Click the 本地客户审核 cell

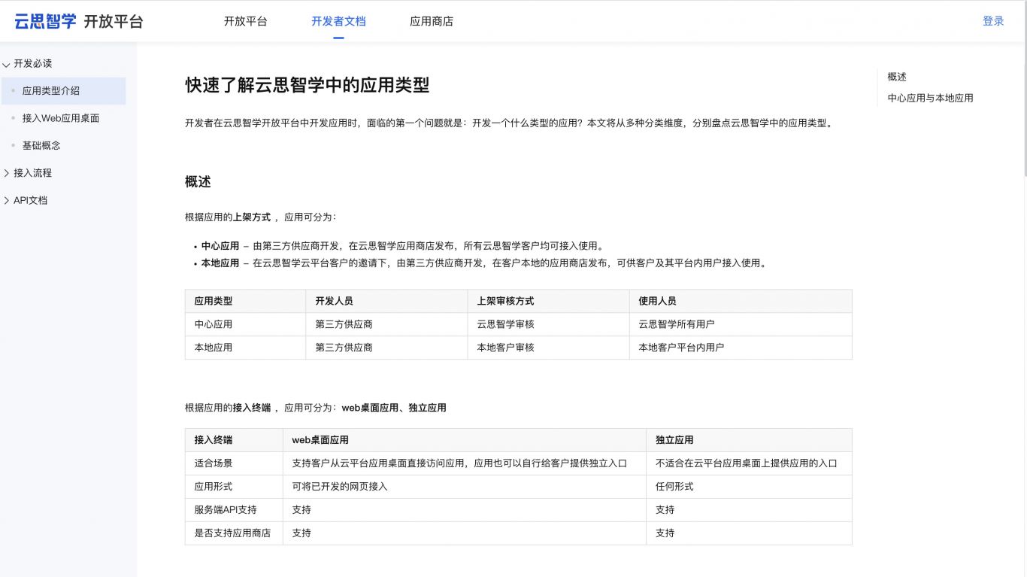click(x=548, y=348)
